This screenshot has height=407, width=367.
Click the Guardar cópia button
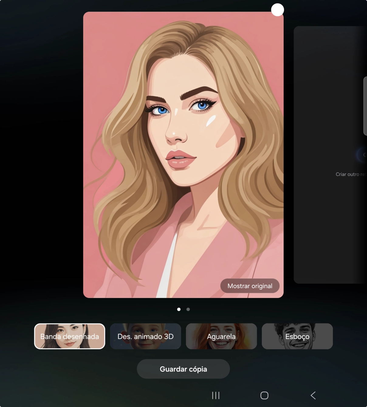pyautogui.click(x=183, y=369)
